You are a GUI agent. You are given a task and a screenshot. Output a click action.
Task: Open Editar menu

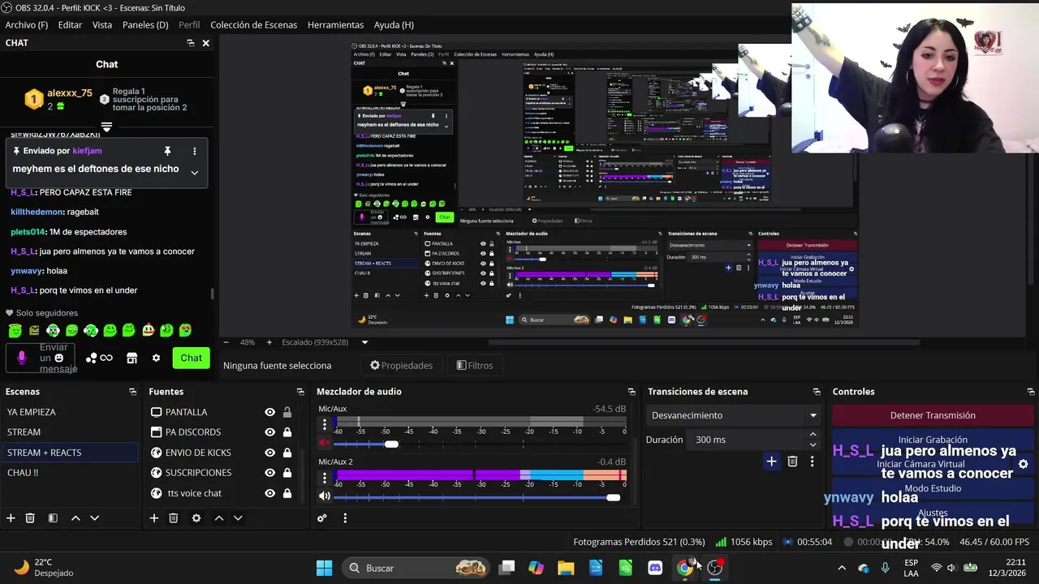[x=70, y=25]
